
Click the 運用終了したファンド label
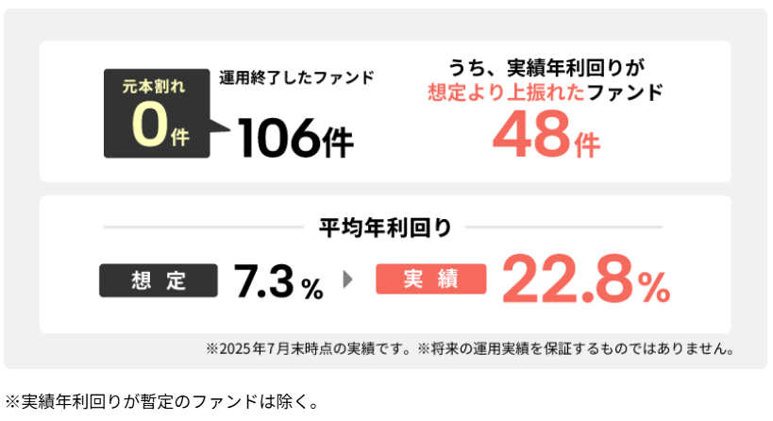point(296,77)
